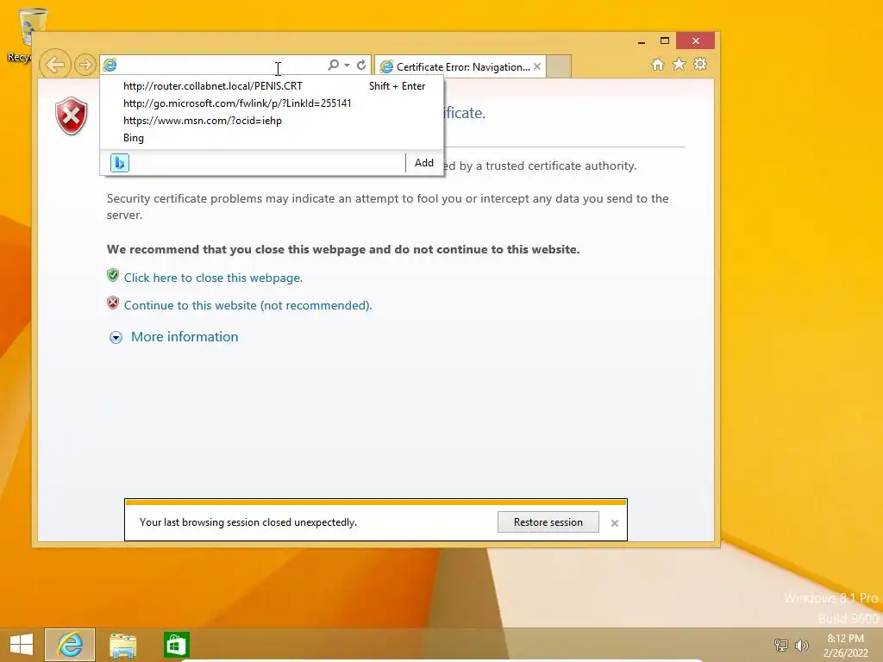This screenshot has height=662, width=883.
Task: Open Favorites with the star icon
Action: (679, 64)
